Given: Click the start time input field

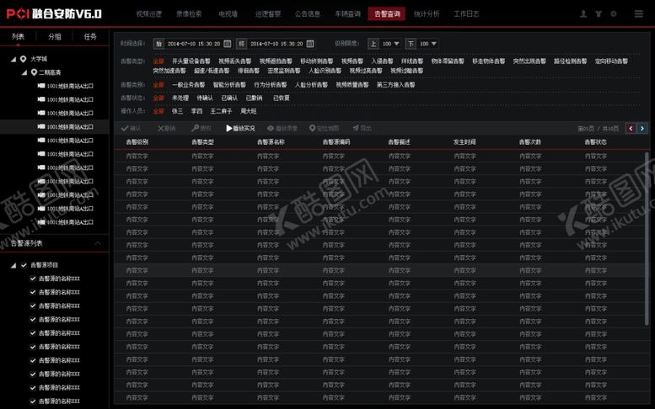Looking at the screenshot, I should [193, 43].
